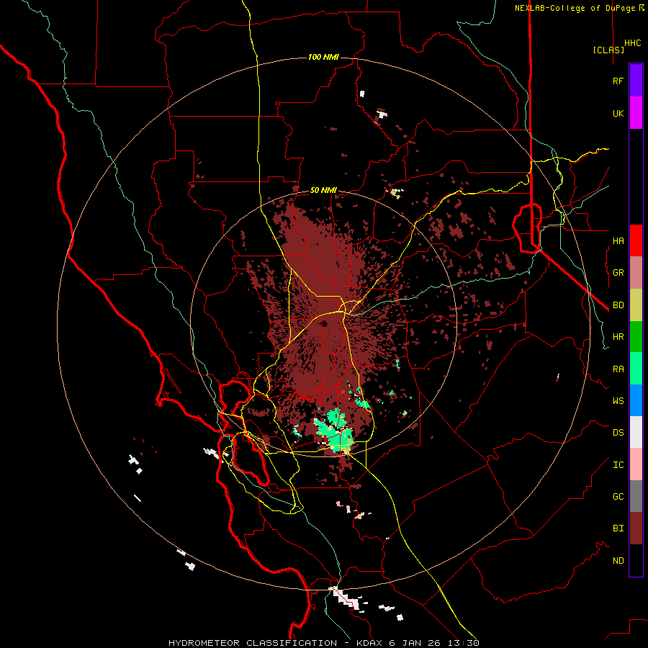Image resolution: width=648 pixels, height=648 pixels.
Task: Click the RF legend label
Action: pyautogui.click(x=618, y=81)
